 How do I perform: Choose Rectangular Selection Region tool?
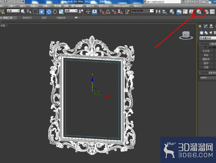[35, 11]
